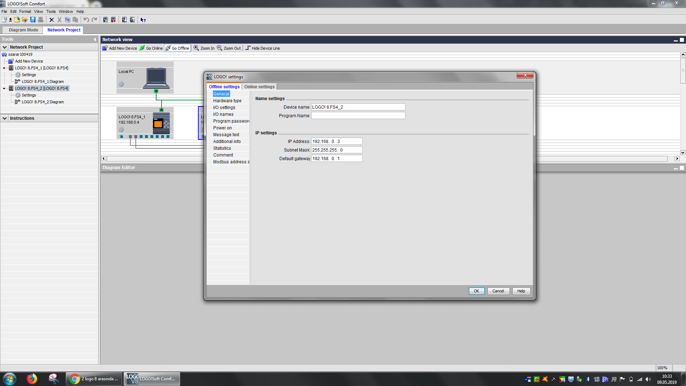Click Go Offline button

point(177,48)
